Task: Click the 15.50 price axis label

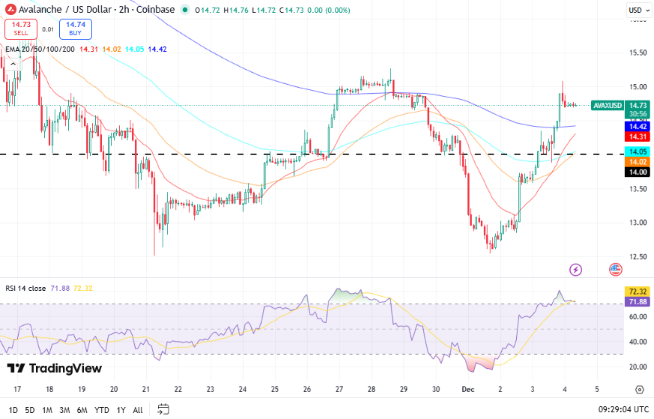Action: (638, 53)
